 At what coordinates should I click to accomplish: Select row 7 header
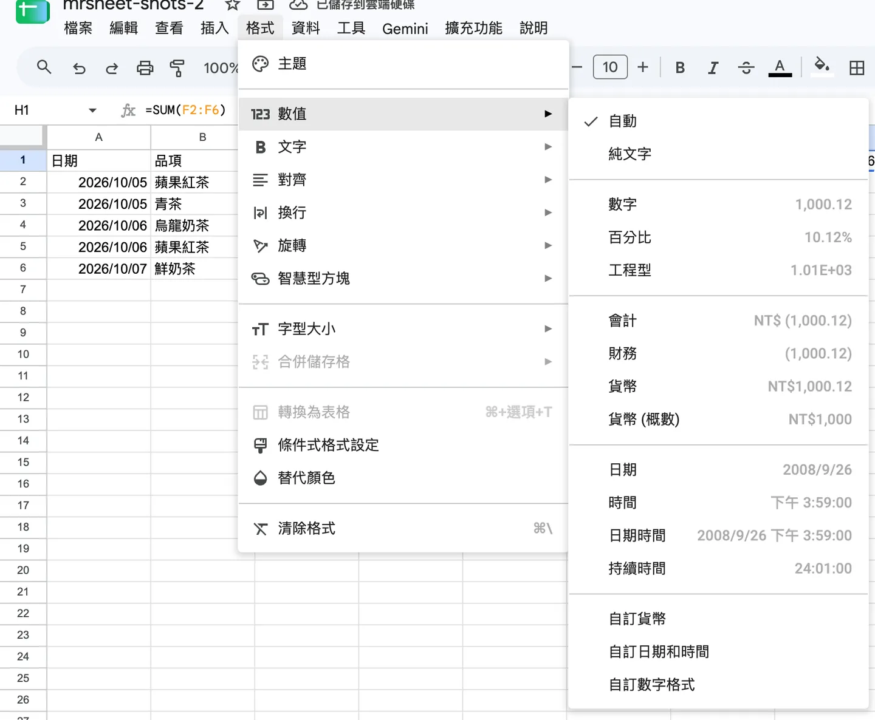[x=23, y=290]
